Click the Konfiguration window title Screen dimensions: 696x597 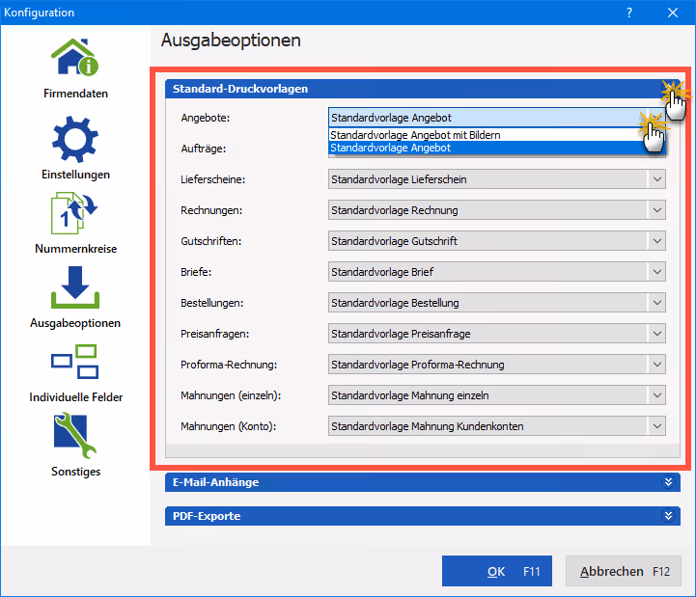pyautogui.click(x=39, y=13)
